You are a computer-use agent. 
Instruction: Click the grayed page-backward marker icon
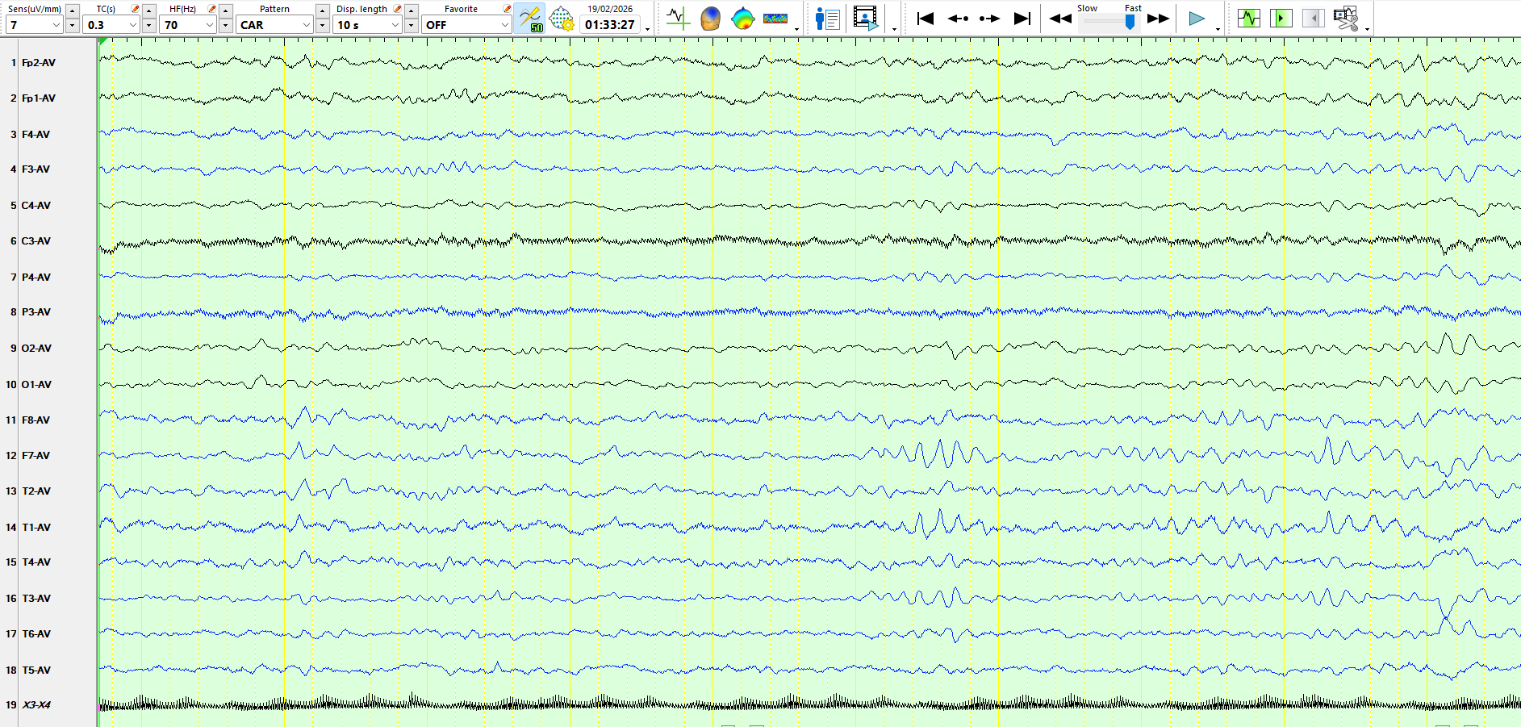(x=1314, y=18)
